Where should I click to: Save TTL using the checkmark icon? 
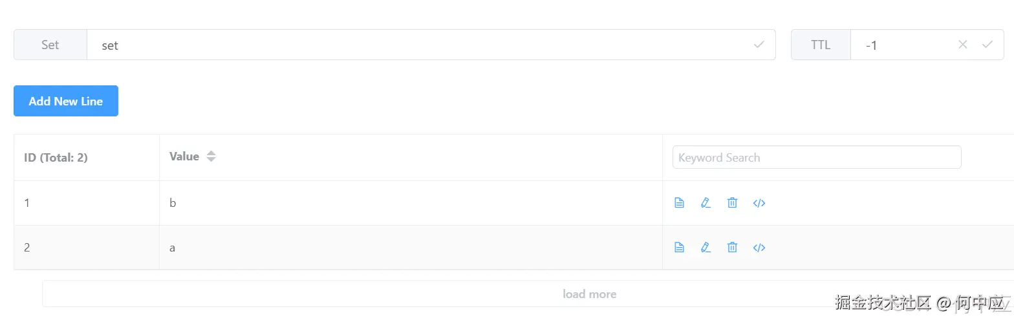(987, 45)
